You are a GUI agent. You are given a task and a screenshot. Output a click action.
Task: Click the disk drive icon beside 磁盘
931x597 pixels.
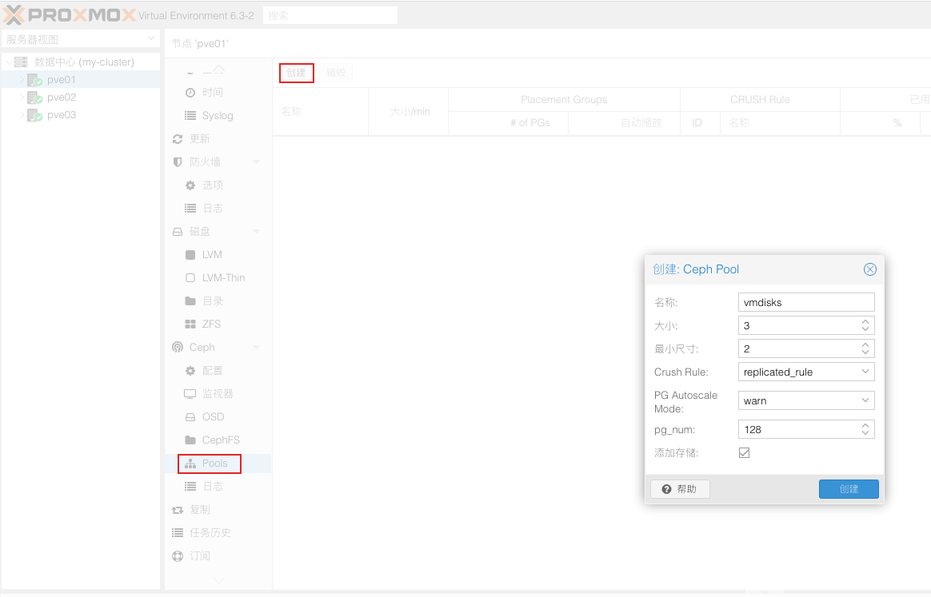(x=178, y=232)
